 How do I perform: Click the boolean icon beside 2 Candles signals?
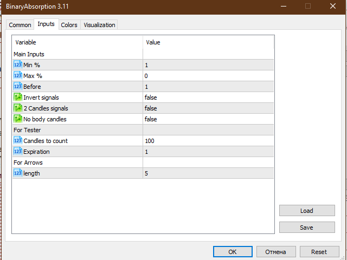(17, 108)
